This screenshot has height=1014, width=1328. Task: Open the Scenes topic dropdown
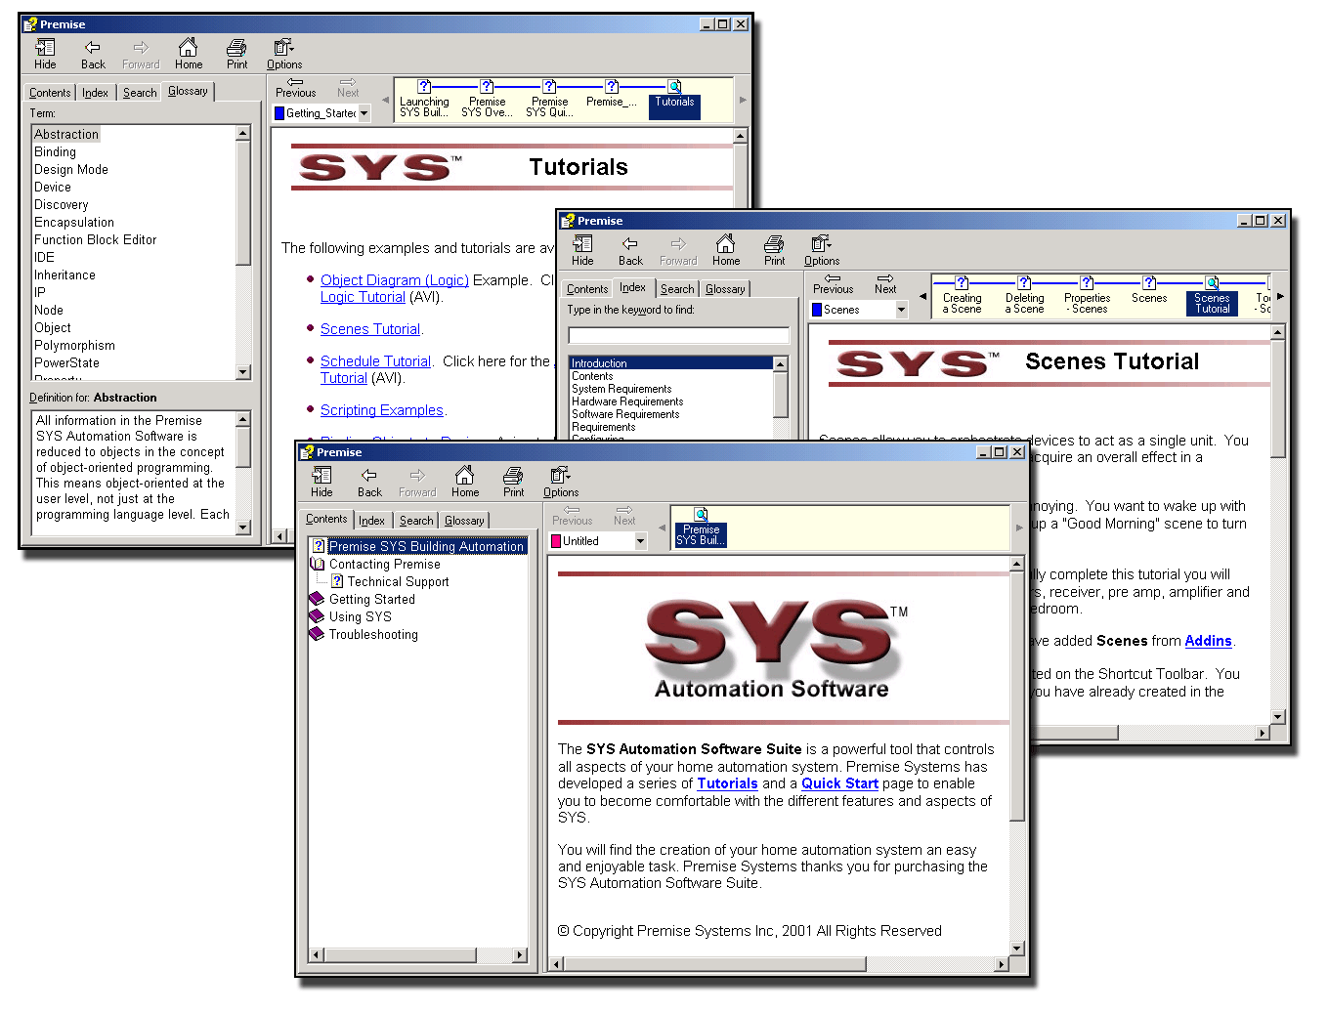pyautogui.click(x=901, y=310)
